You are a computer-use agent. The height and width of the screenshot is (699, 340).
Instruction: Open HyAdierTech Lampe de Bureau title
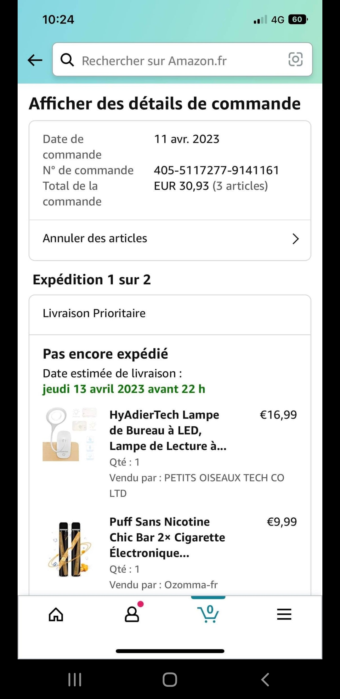pos(167,430)
